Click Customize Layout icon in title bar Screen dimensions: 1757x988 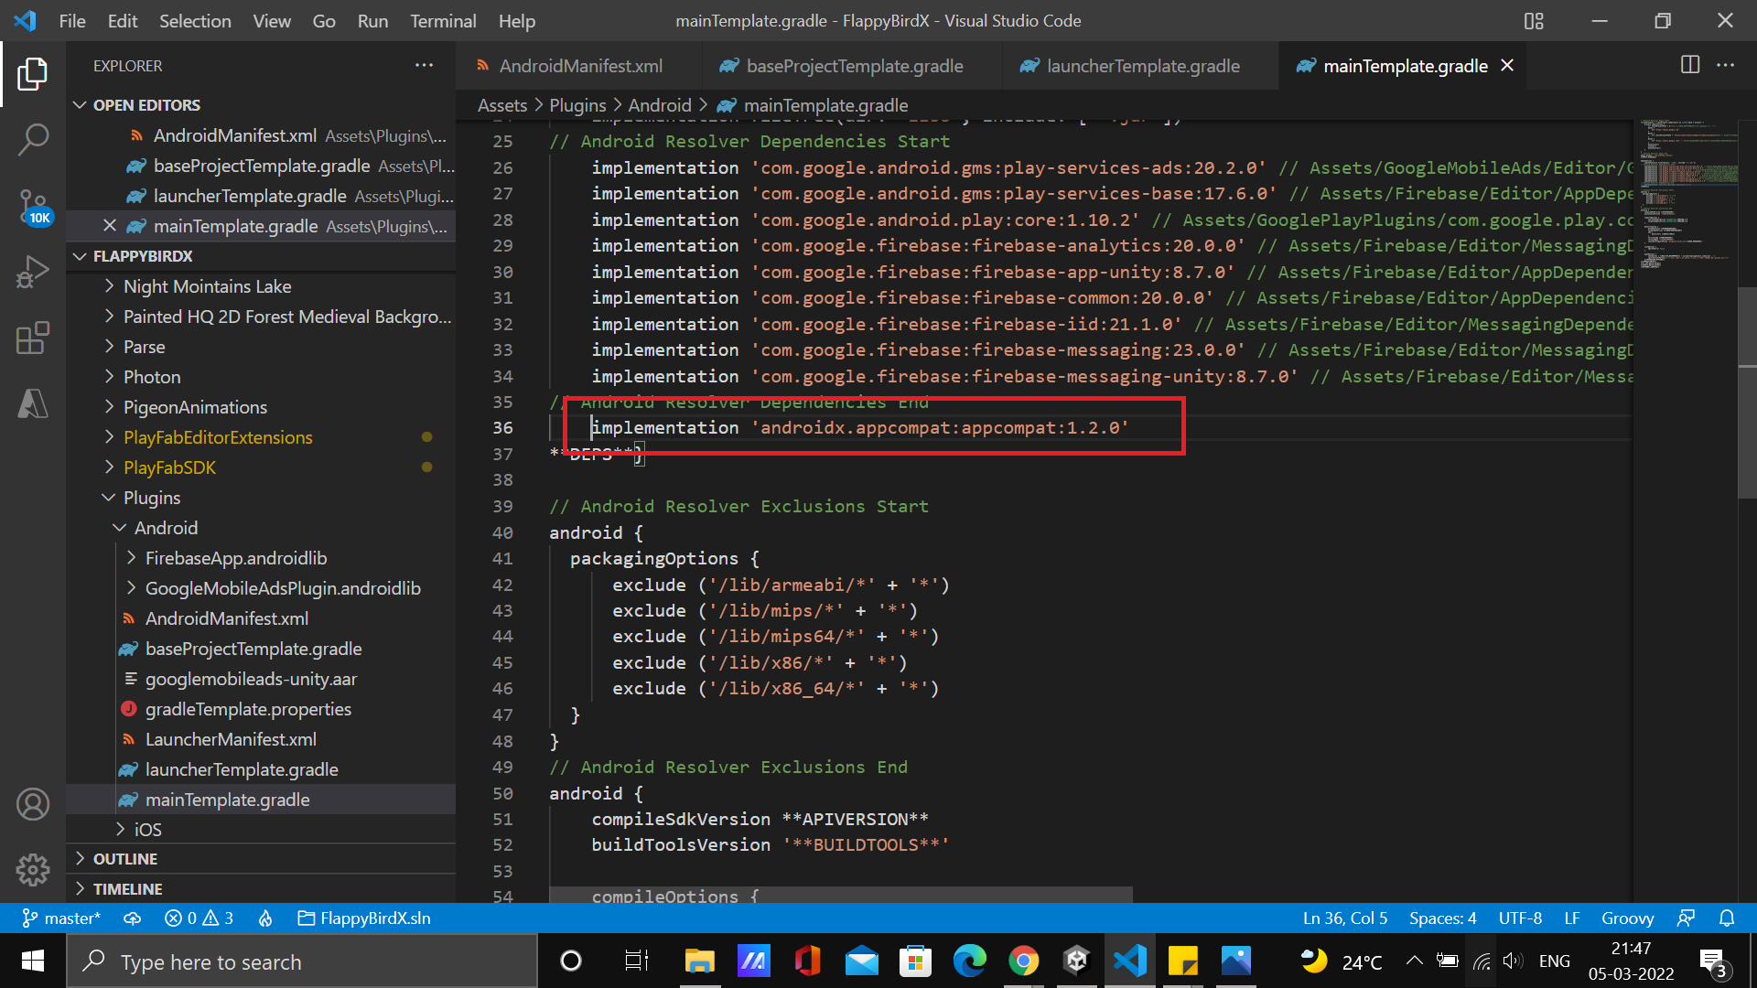pyautogui.click(x=1534, y=21)
